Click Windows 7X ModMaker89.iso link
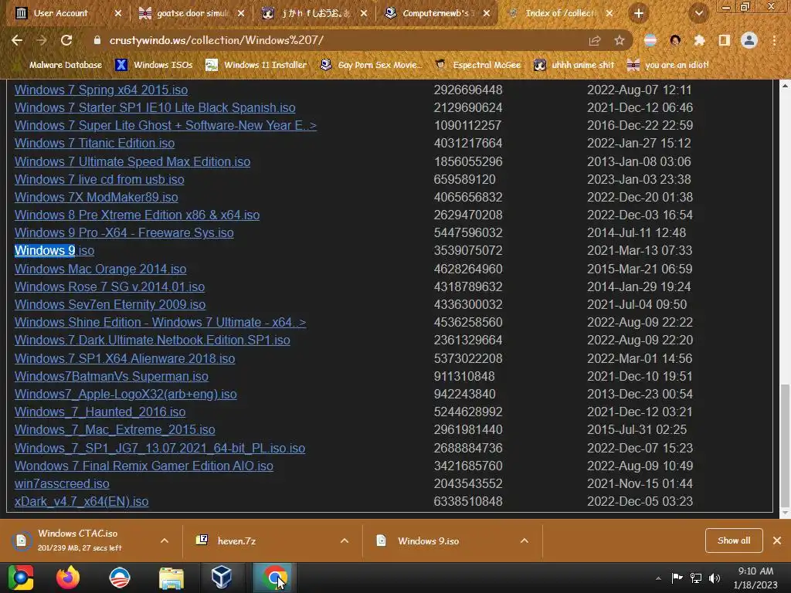This screenshot has width=791, height=593. (x=96, y=197)
